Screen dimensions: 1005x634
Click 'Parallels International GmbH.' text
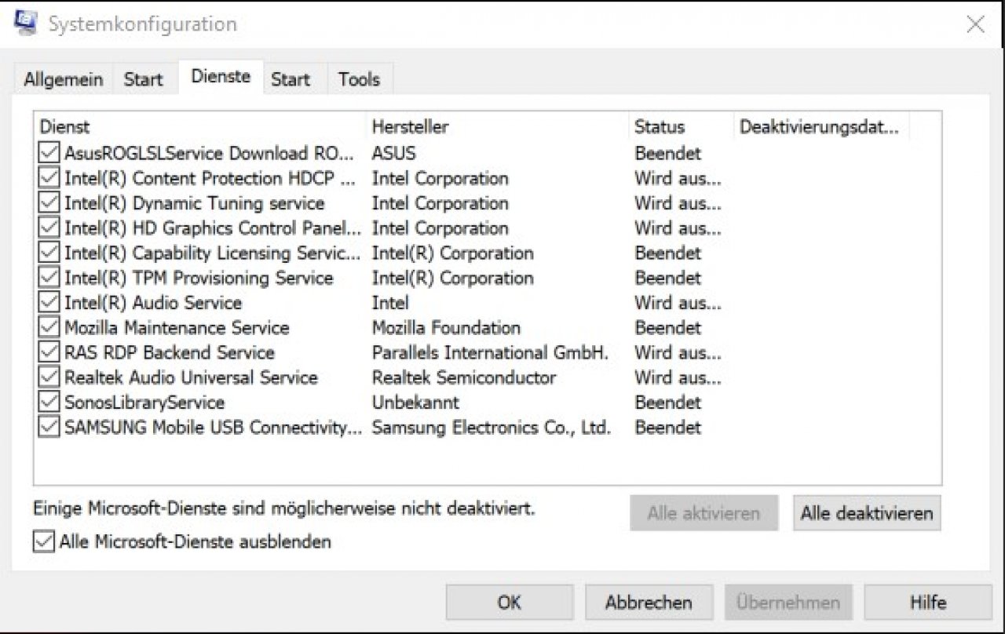click(490, 352)
